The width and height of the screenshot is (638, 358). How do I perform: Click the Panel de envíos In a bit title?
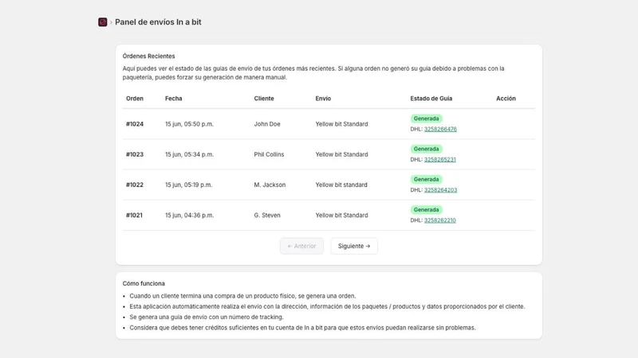[158, 22]
